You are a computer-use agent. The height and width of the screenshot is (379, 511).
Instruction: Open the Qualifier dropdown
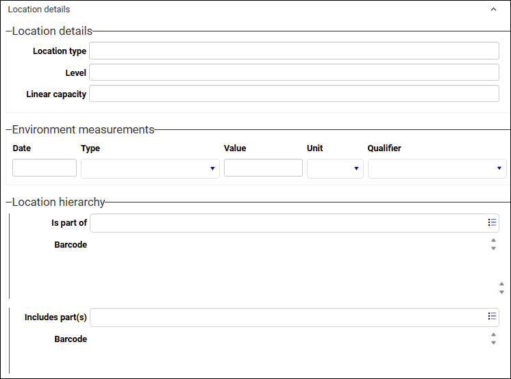click(437, 168)
